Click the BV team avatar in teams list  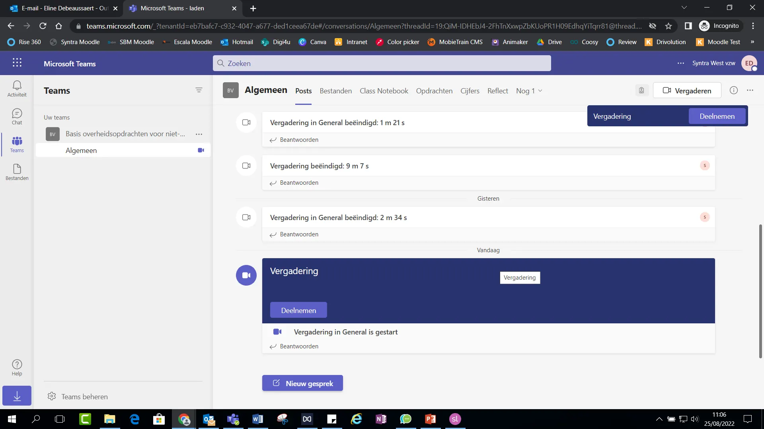(x=53, y=134)
